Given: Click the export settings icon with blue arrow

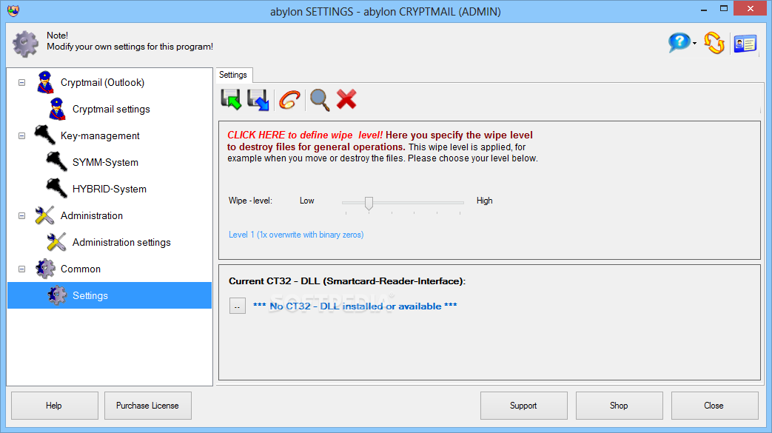Looking at the screenshot, I should pos(258,99).
